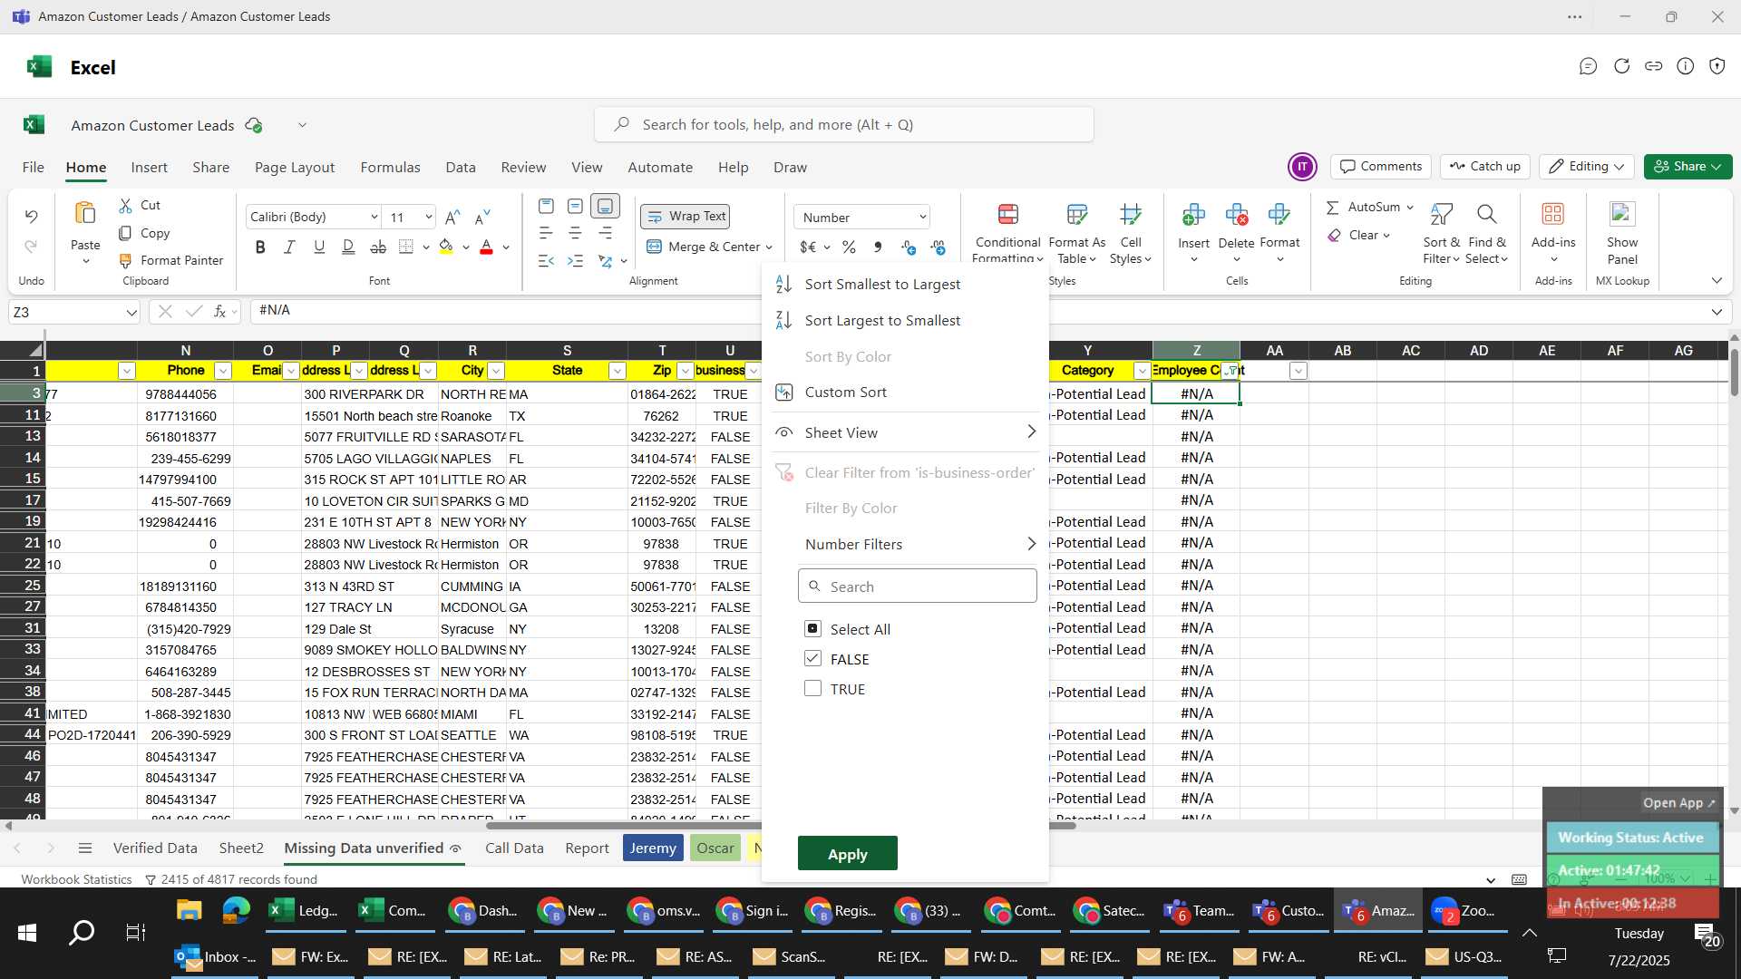
Task: Increase font size
Action: click(452, 217)
